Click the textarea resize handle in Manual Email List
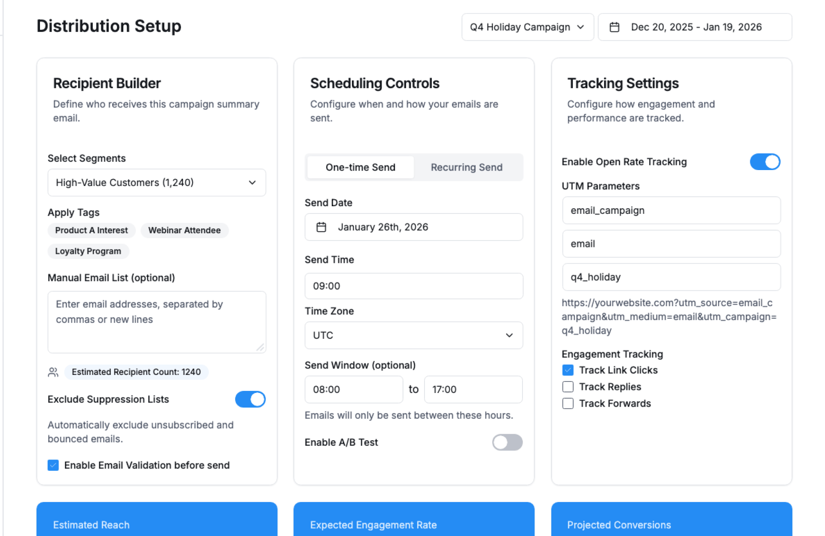Viewport: 825px width, 536px height. 260,347
